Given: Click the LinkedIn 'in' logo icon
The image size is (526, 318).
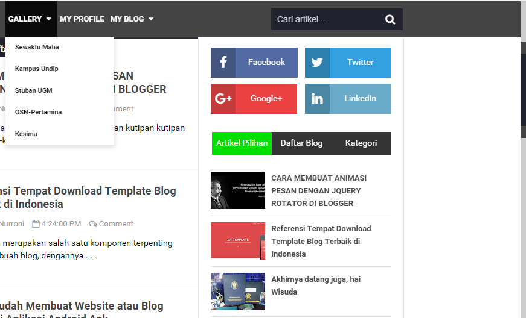Looking at the screenshot, I should [317, 99].
